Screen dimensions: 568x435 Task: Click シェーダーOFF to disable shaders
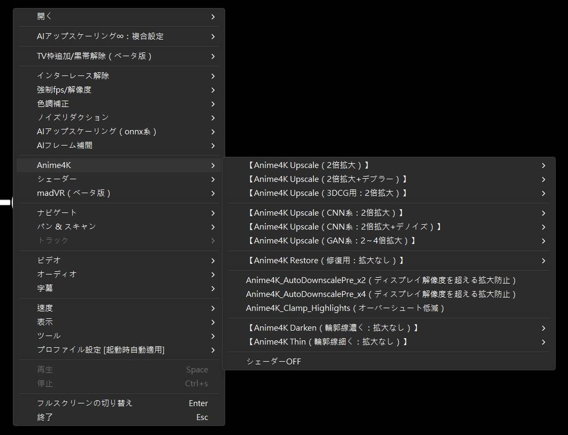point(273,362)
